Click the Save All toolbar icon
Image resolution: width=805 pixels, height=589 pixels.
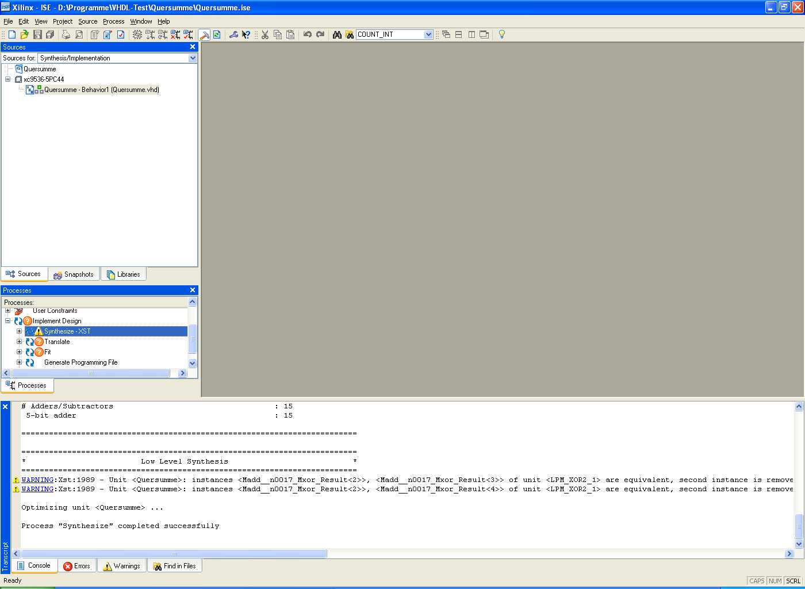pyautogui.click(x=50, y=35)
